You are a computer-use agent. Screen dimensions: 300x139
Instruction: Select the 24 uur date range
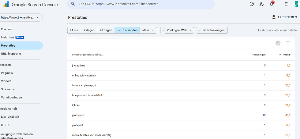(x=74, y=30)
